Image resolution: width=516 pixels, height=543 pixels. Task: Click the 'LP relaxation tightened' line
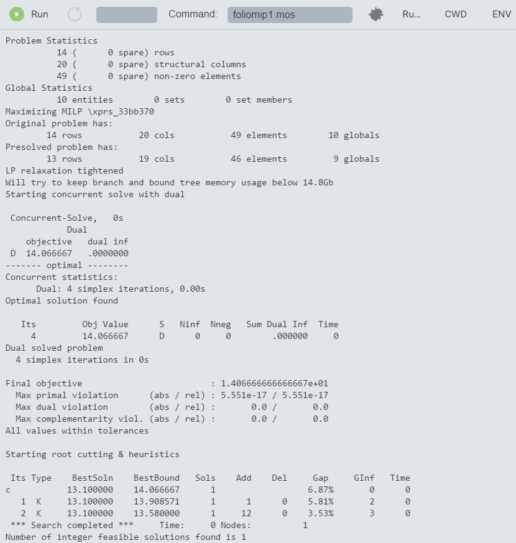pos(64,170)
